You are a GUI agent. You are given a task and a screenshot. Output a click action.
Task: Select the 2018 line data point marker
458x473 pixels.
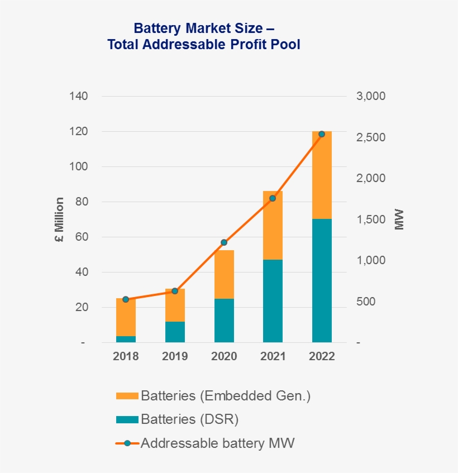126,299
